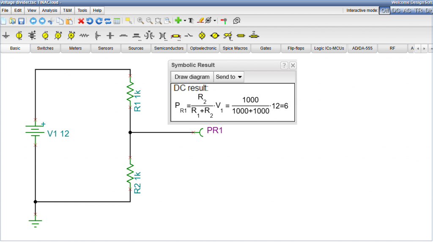The height and width of the screenshot is (242, 433).
Task: Click the Symbolic Result help button
Action: pos(284,65)
